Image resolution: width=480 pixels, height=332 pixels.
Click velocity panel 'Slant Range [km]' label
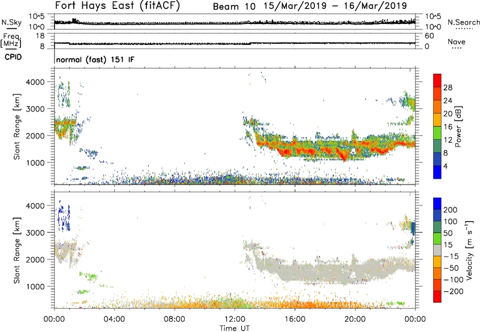click(17, 250)
